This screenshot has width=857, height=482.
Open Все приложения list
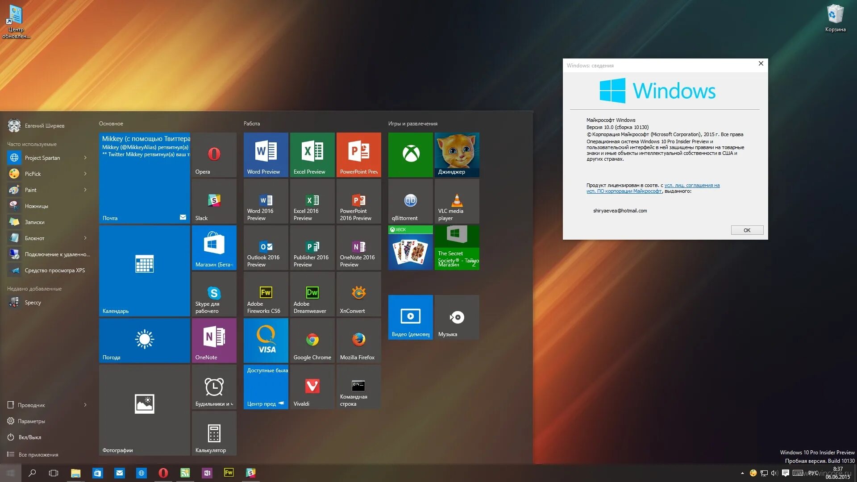point(38,454)
